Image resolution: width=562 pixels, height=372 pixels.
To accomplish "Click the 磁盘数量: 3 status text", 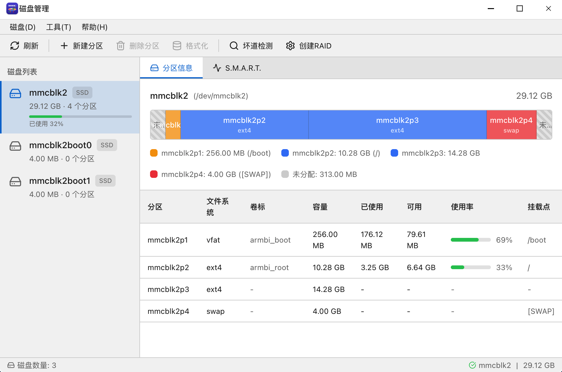I will pos(37,365).
